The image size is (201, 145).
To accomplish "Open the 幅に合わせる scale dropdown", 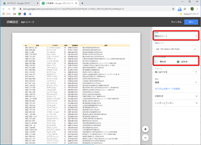I will click(x=176, y=72).
